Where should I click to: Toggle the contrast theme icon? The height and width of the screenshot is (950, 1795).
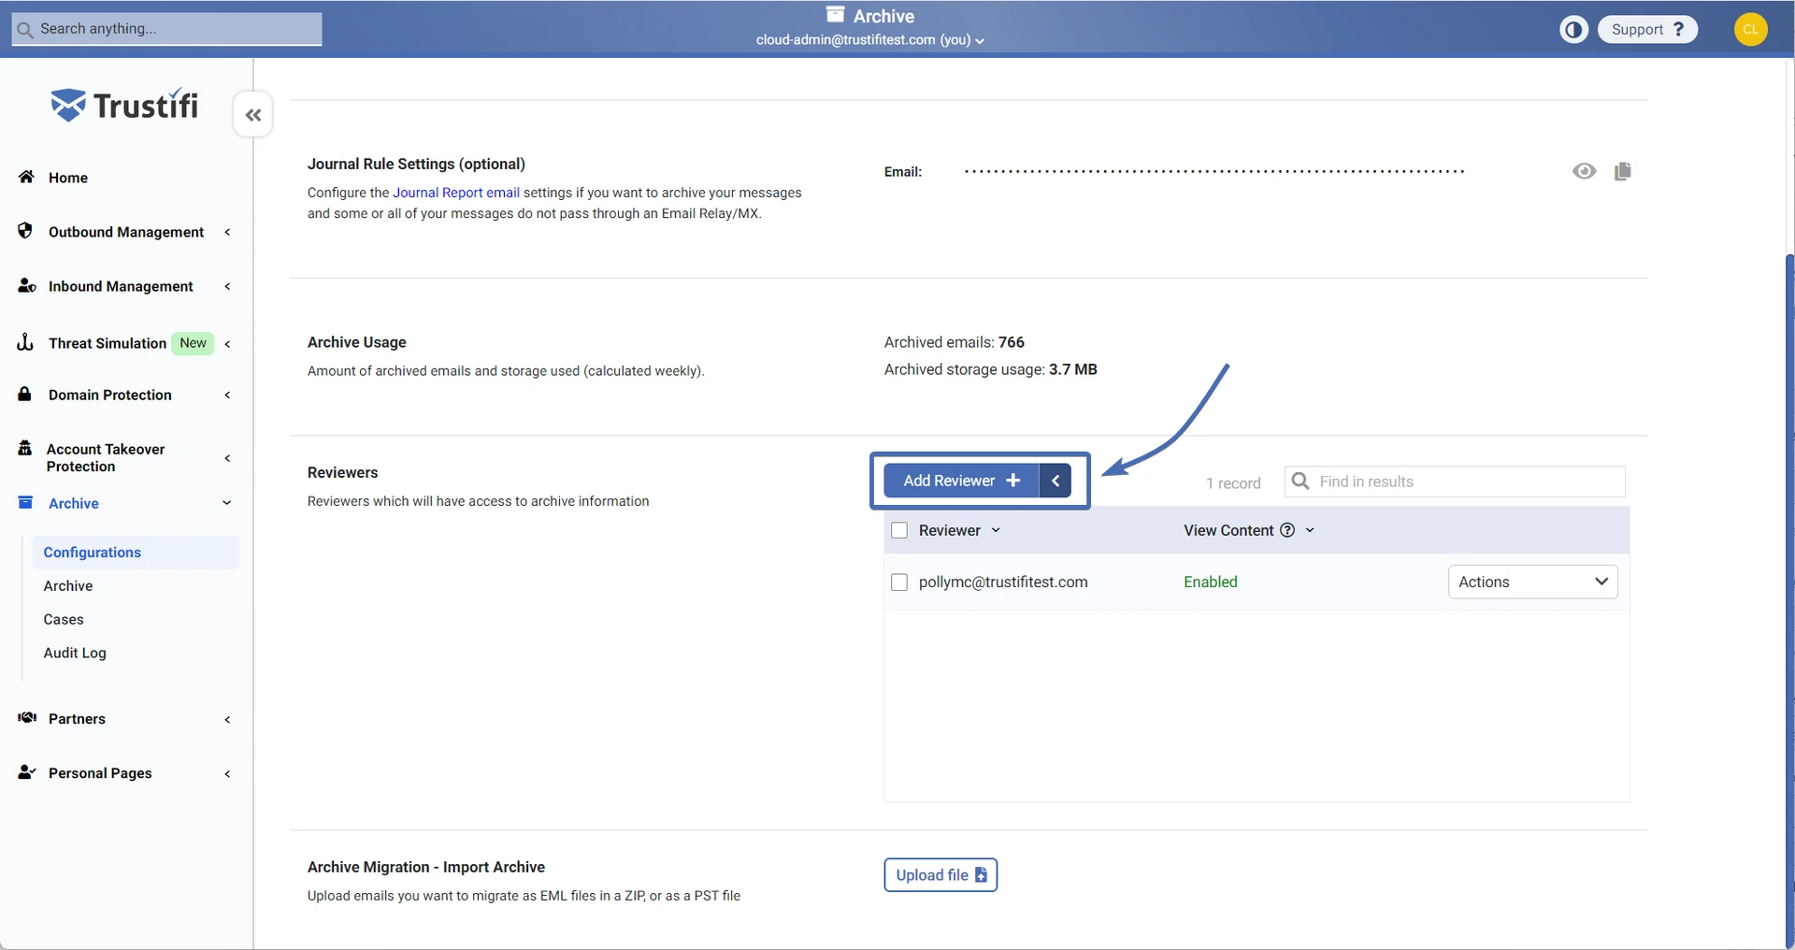[x=1573, y=30]
